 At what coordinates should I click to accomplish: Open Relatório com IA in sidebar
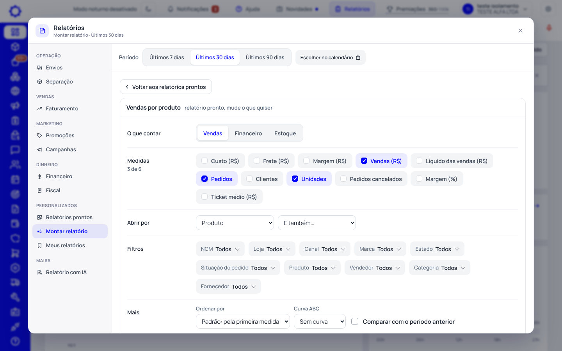coord(70,273)
